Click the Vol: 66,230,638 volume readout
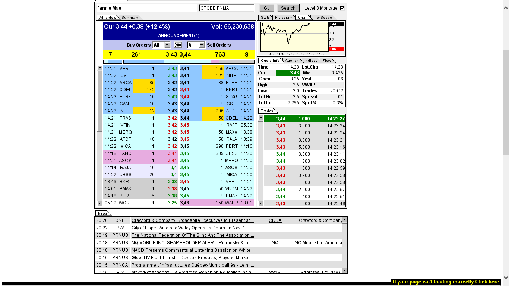Screen dimensions: 509x286 click(233, 27)
